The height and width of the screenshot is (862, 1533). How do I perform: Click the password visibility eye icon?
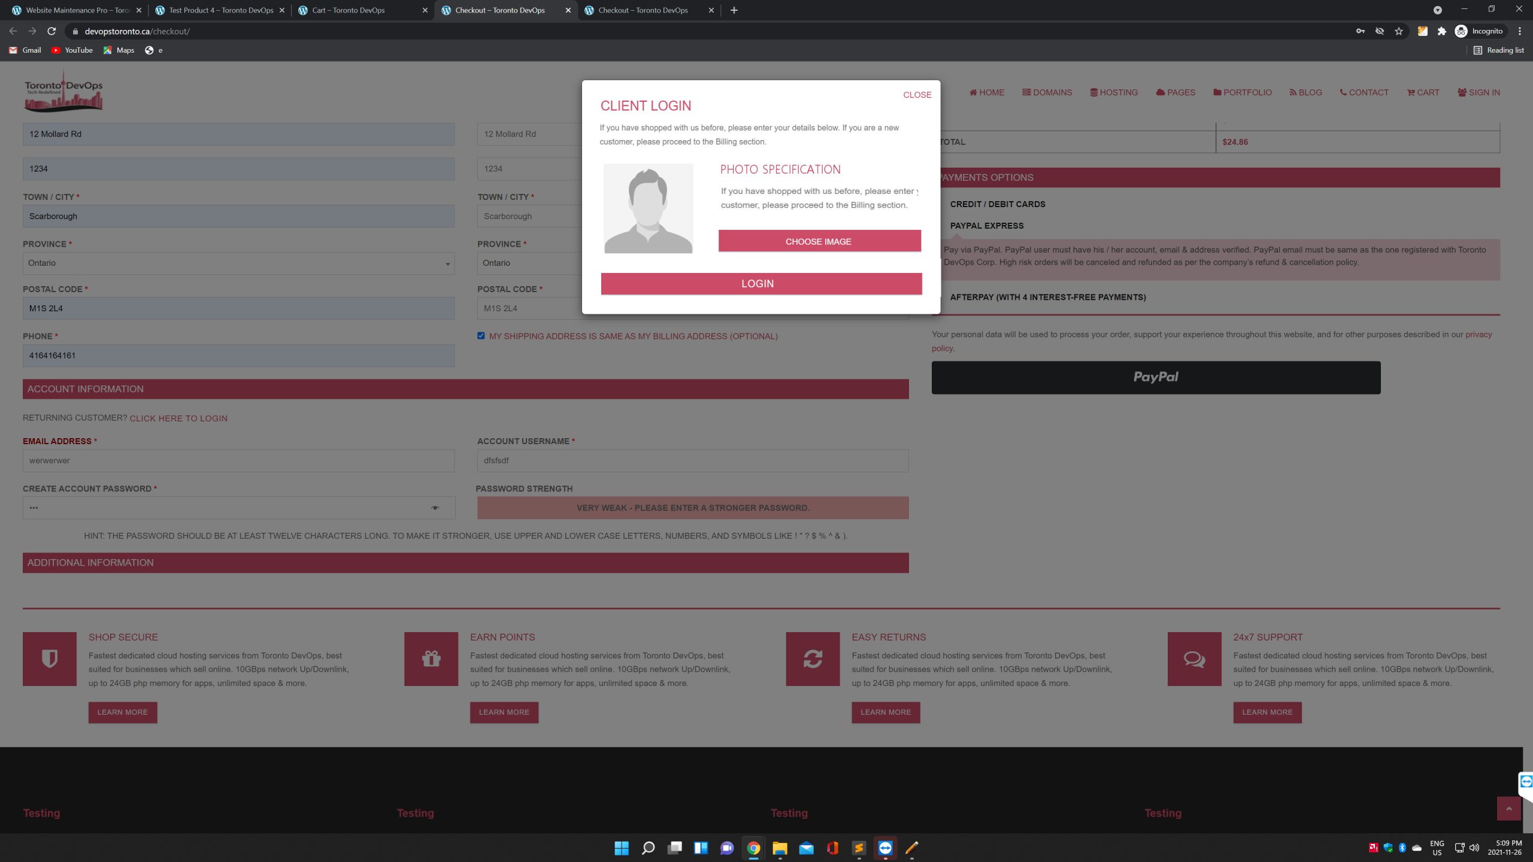click(435, 508)
